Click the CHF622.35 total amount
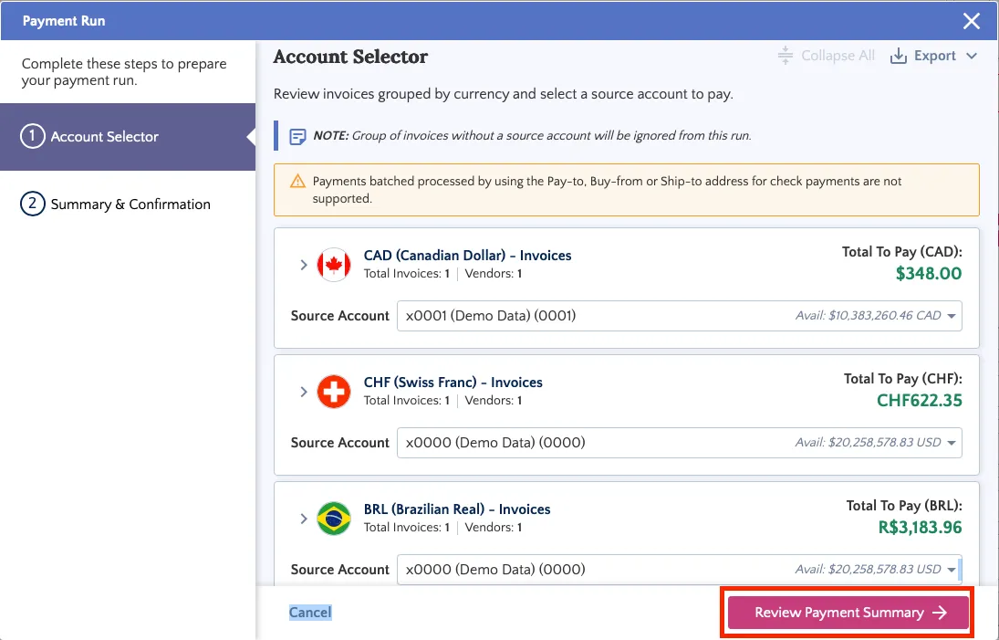999x640 pixels. pyautogui.click(x=920, y=400)
